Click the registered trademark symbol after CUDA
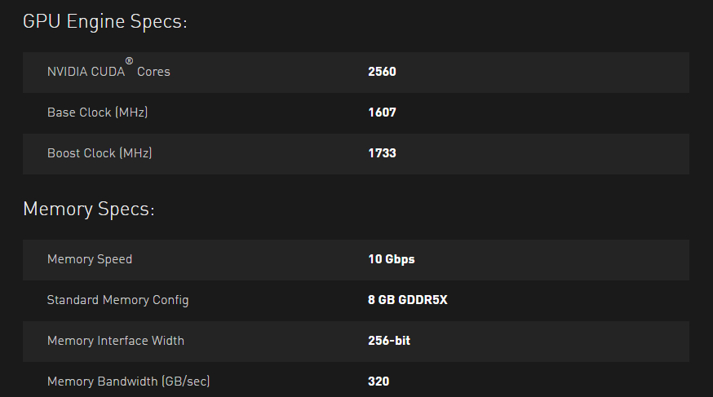Viewport: 713px width, 397px height. (129, 61)
